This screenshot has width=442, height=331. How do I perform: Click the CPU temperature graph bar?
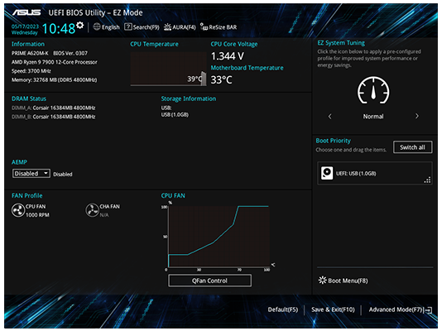(204, 79)
